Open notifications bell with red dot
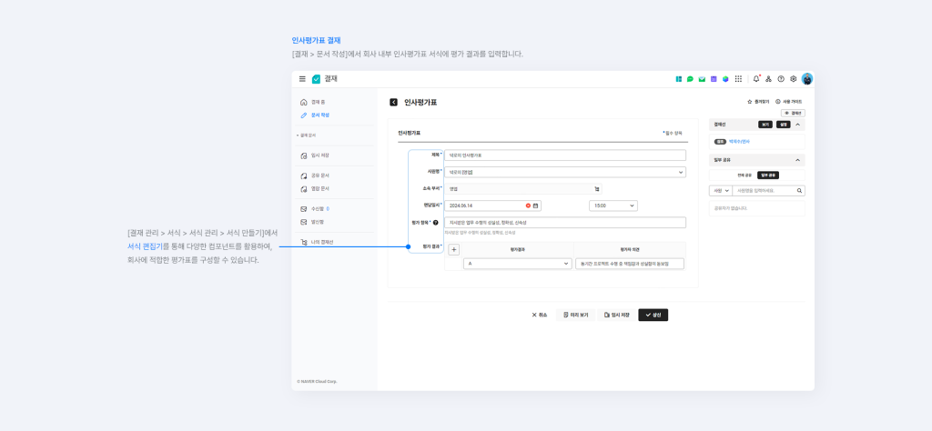The height and width of the screenshot is (431, 932). (756, 79)
